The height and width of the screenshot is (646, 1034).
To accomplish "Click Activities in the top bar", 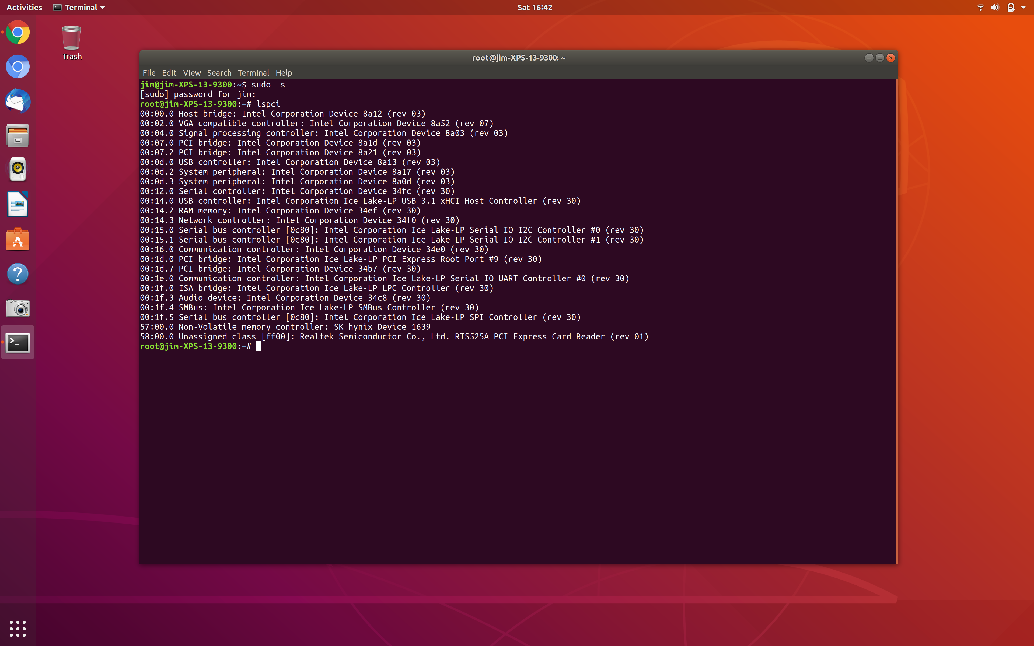I will pos(24,7).
